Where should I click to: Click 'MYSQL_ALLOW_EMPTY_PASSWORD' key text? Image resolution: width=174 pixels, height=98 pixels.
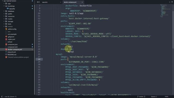point(81,80)
